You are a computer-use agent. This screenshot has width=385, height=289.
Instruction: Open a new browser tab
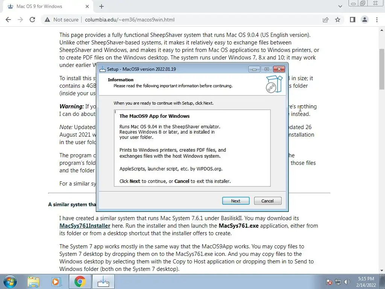click(x=102, y=6)
